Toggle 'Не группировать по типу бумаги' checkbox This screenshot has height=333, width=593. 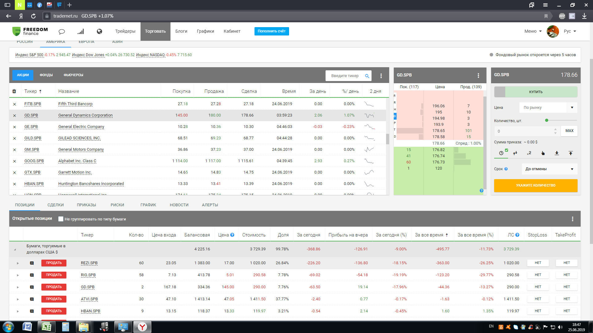tap(61, 219)
